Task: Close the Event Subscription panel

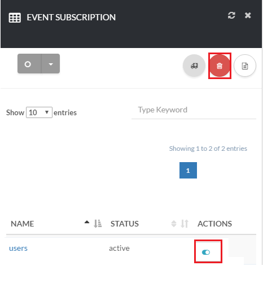Action: (248, 15)
